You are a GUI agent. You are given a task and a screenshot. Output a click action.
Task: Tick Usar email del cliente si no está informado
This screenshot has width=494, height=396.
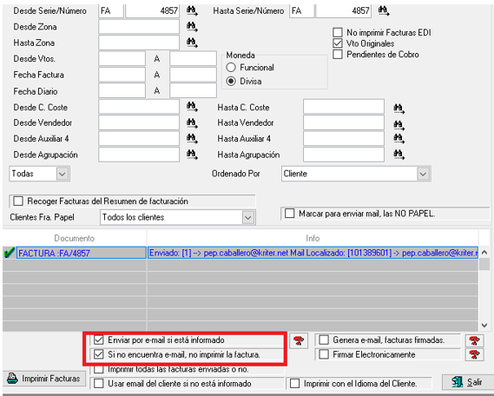click(99, 383)
